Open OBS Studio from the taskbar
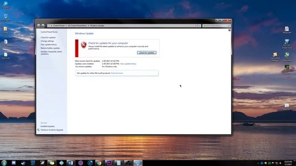Image resolution: width=296 pixels, height=166 pixels. coord(128,163)
